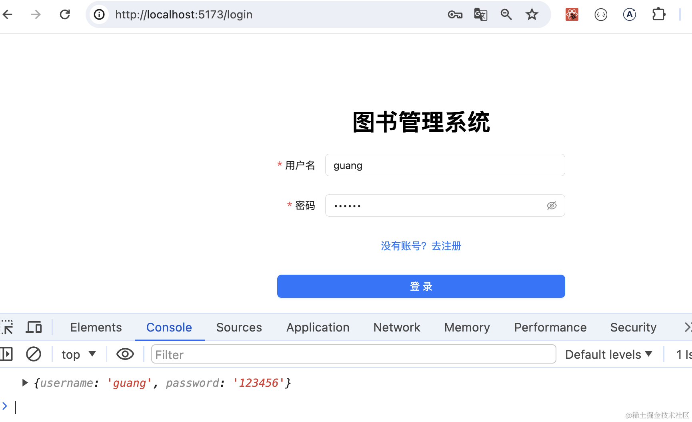Toggle the console live expression eye
The height and width of the screenshot is (422, 692).
point(125,354)
